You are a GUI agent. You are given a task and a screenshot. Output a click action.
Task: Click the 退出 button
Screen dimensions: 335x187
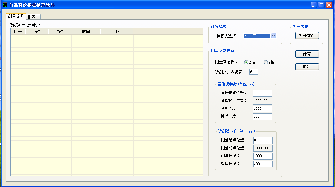click(307, 67)
